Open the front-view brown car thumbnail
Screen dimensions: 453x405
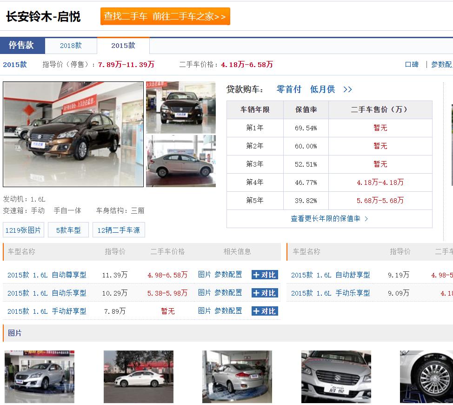(x=180, y=108)
